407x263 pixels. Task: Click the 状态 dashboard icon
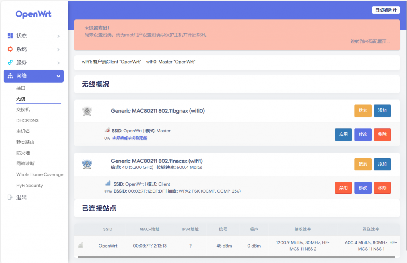click(10, 35)
